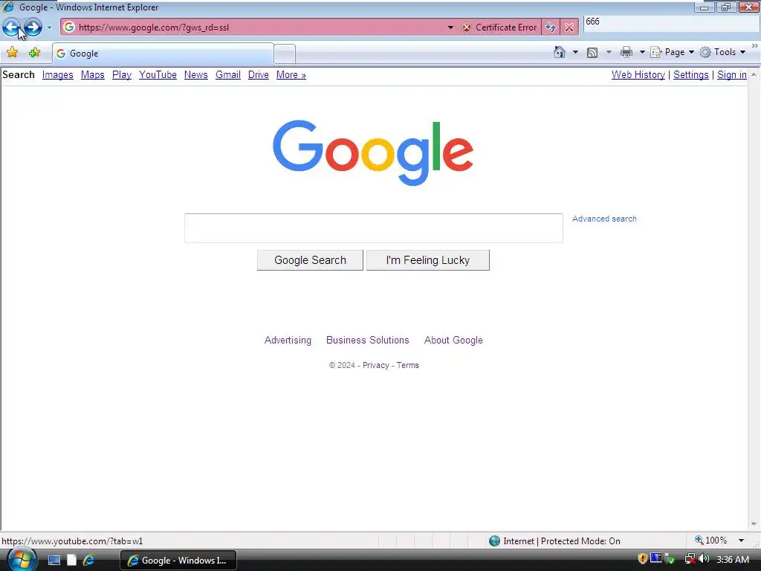761x571 pixels.
Task: Click the Google logo image
Action: [373, 152]
